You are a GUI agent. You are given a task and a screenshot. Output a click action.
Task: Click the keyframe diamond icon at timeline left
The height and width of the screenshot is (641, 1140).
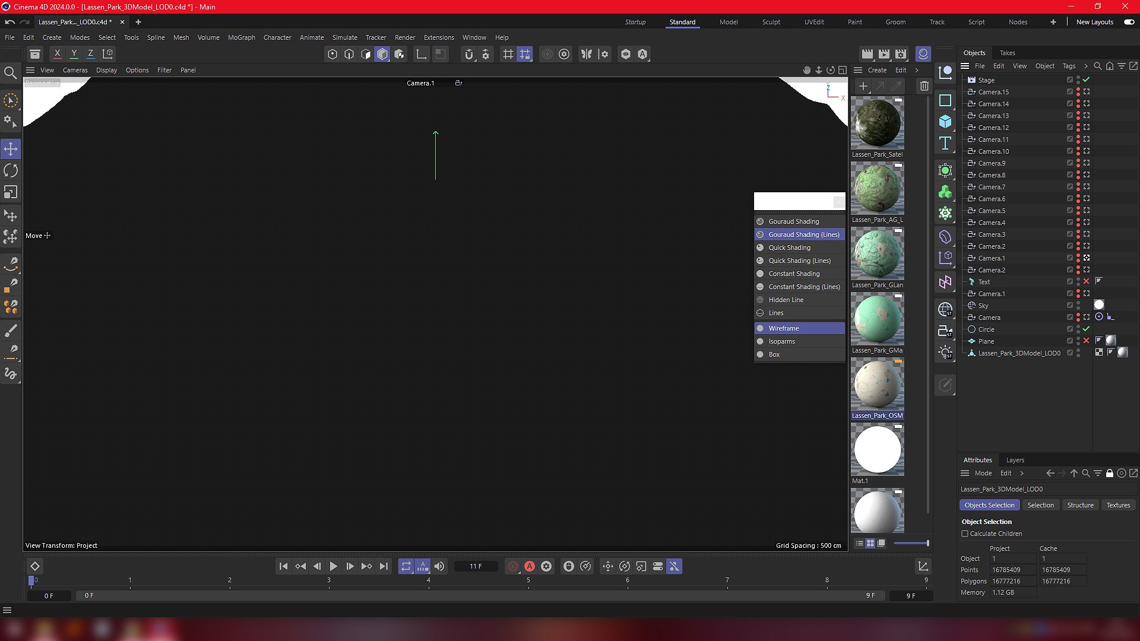35,566
